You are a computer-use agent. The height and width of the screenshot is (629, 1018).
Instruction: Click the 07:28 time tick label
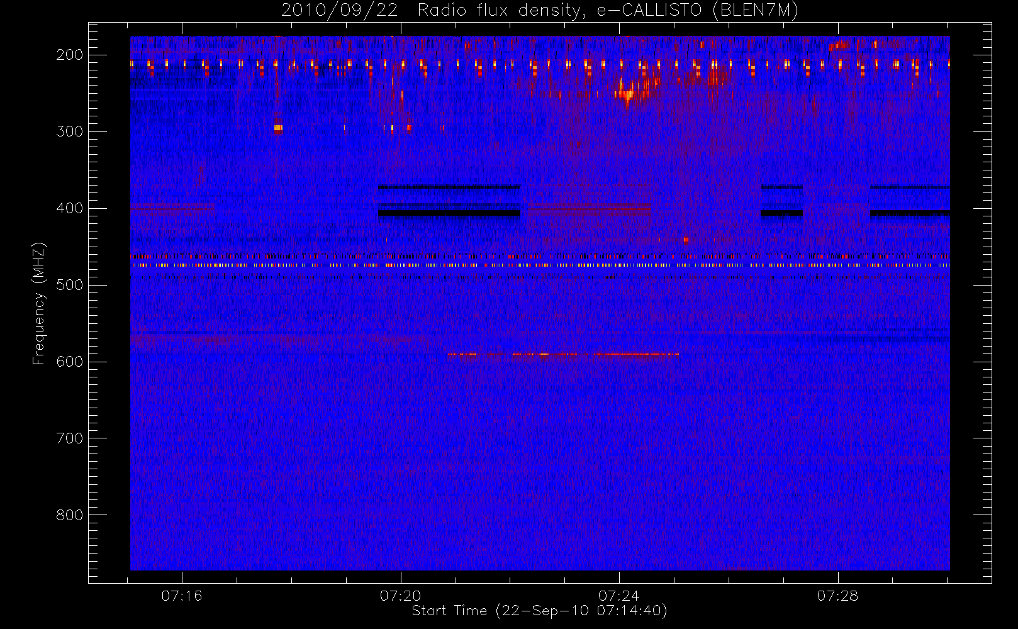[x=837, y=596]
